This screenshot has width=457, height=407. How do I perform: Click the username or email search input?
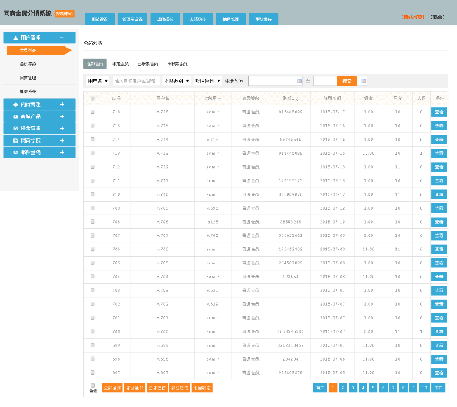[136, 80]
